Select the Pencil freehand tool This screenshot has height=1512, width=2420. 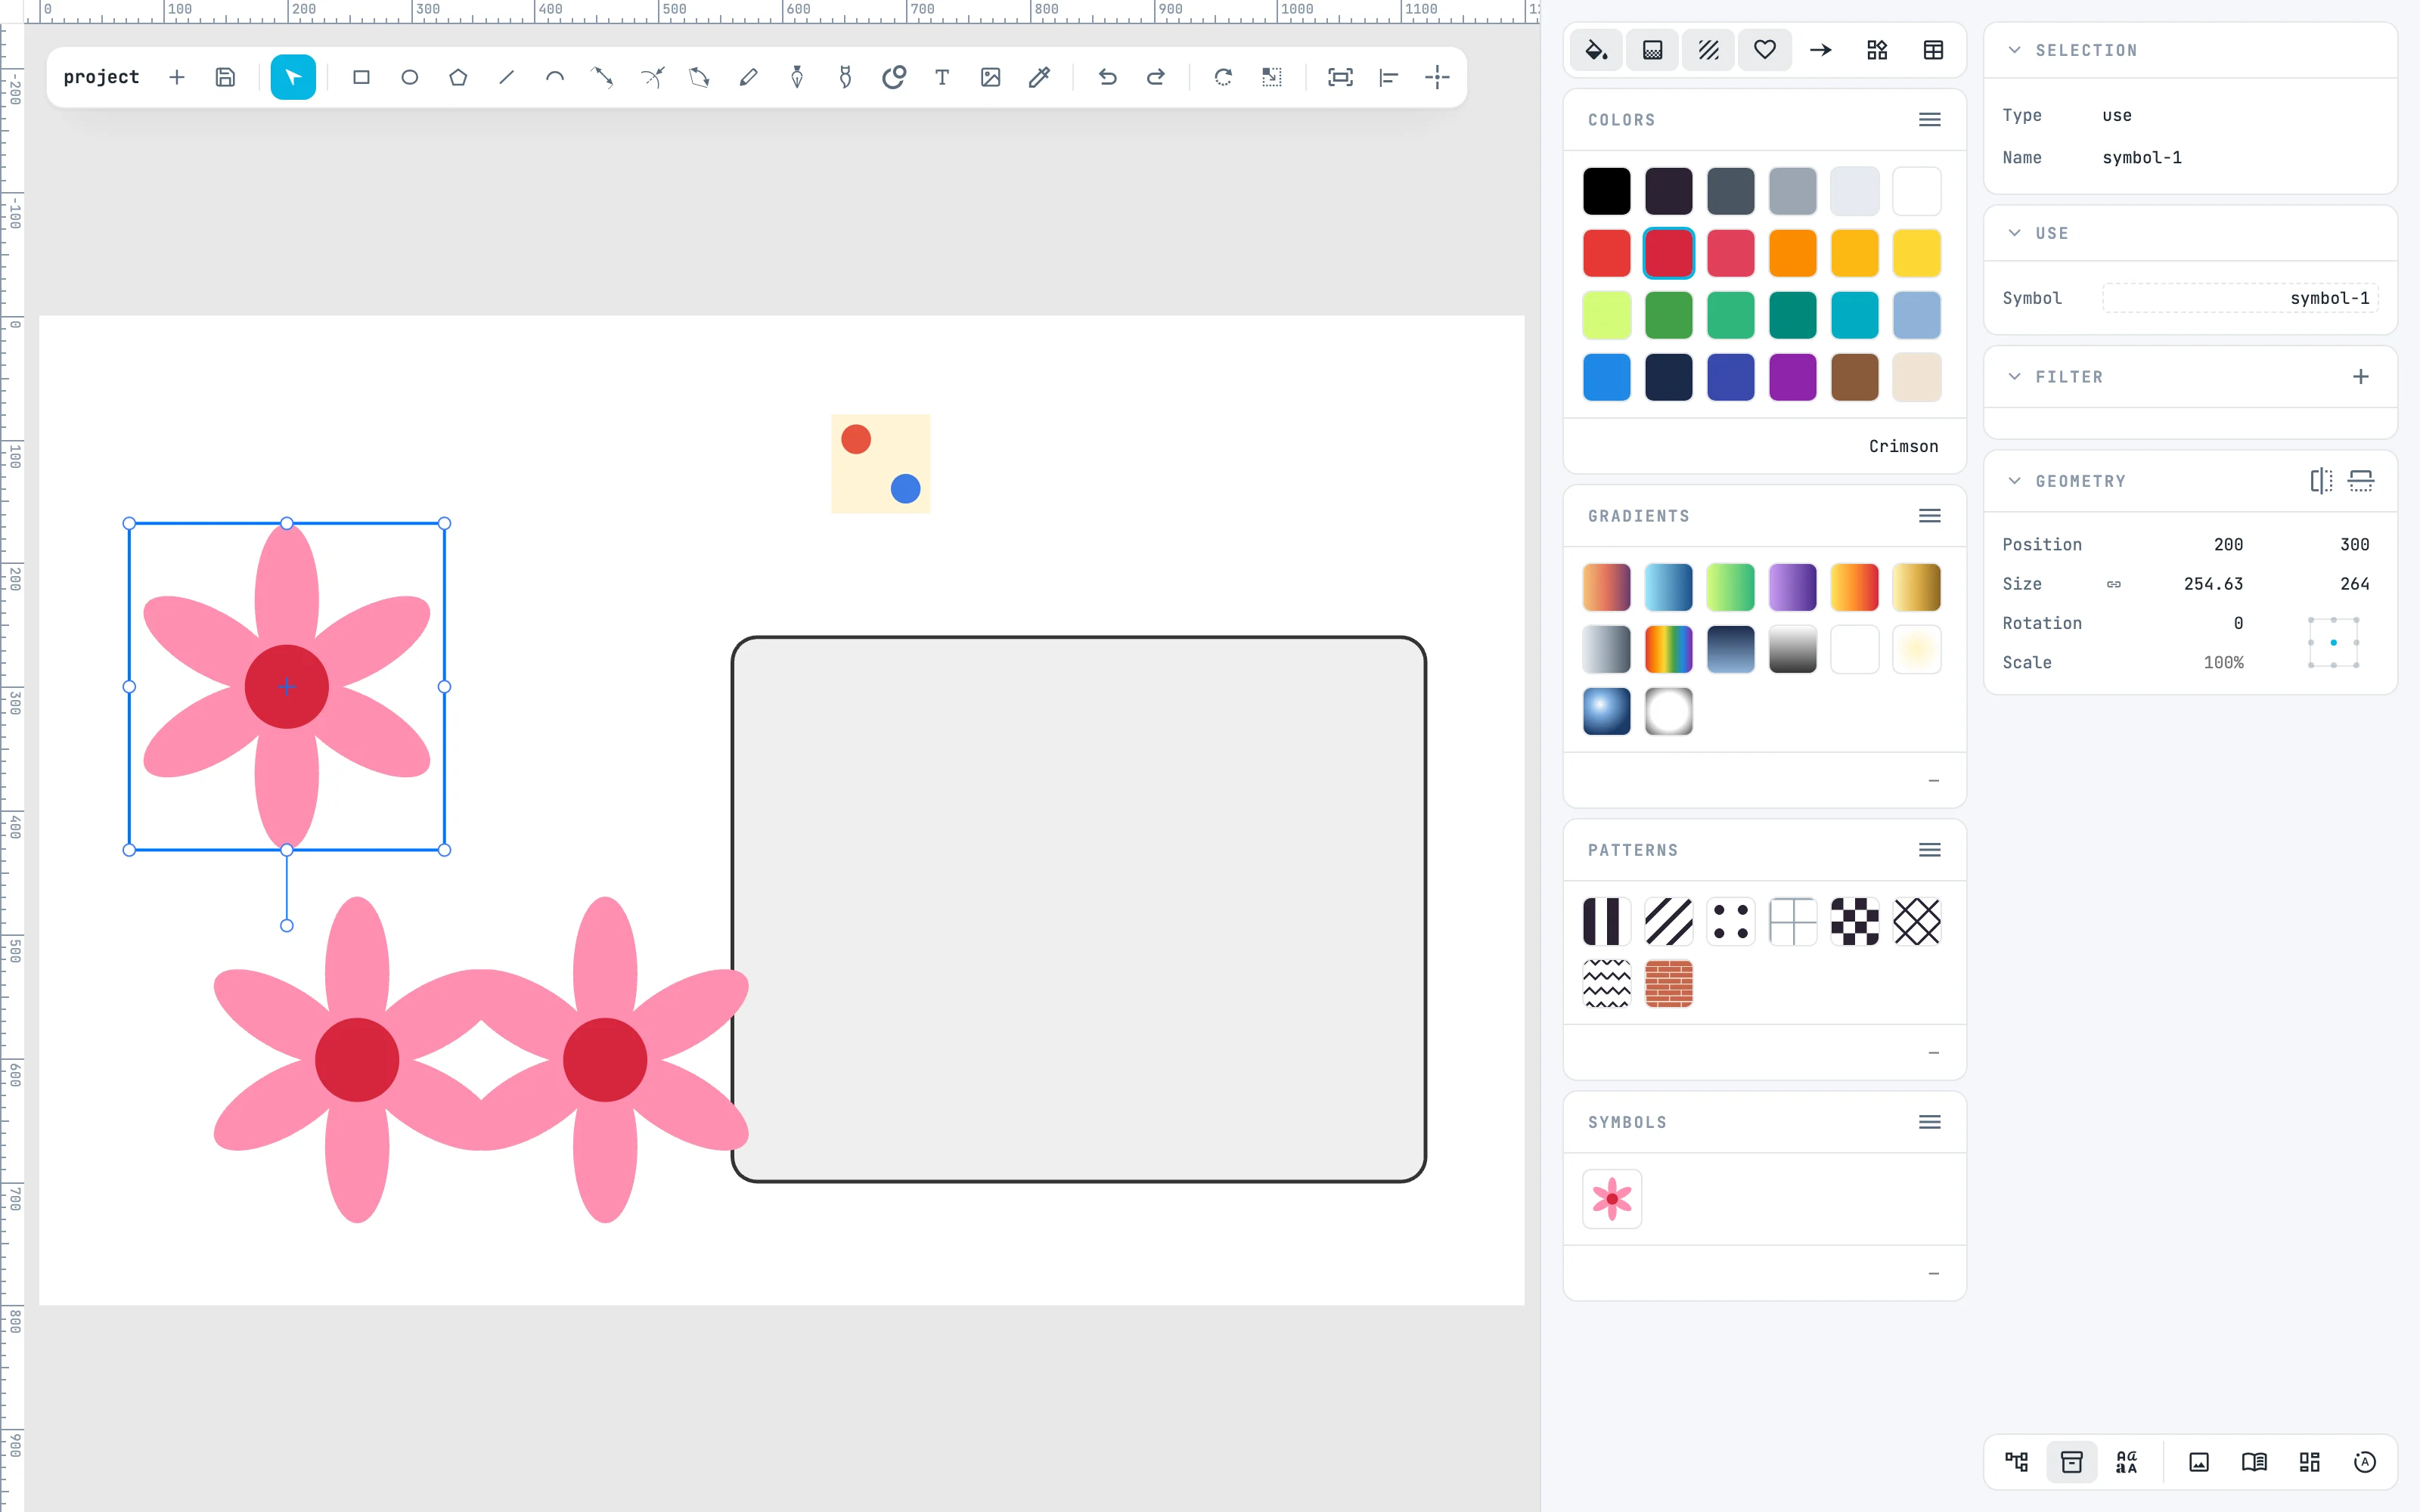pos(748,77)
